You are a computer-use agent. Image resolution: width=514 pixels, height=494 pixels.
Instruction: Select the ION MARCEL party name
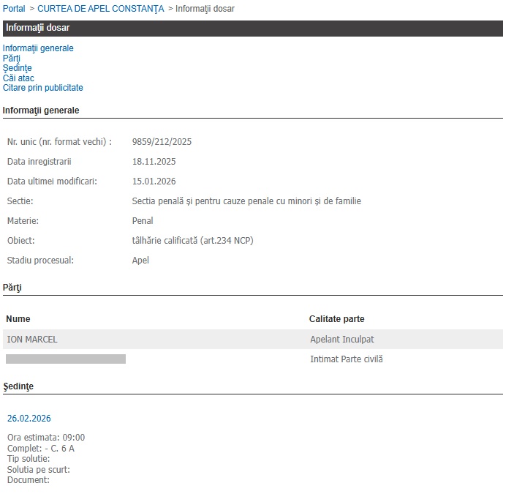coord(32,340)
